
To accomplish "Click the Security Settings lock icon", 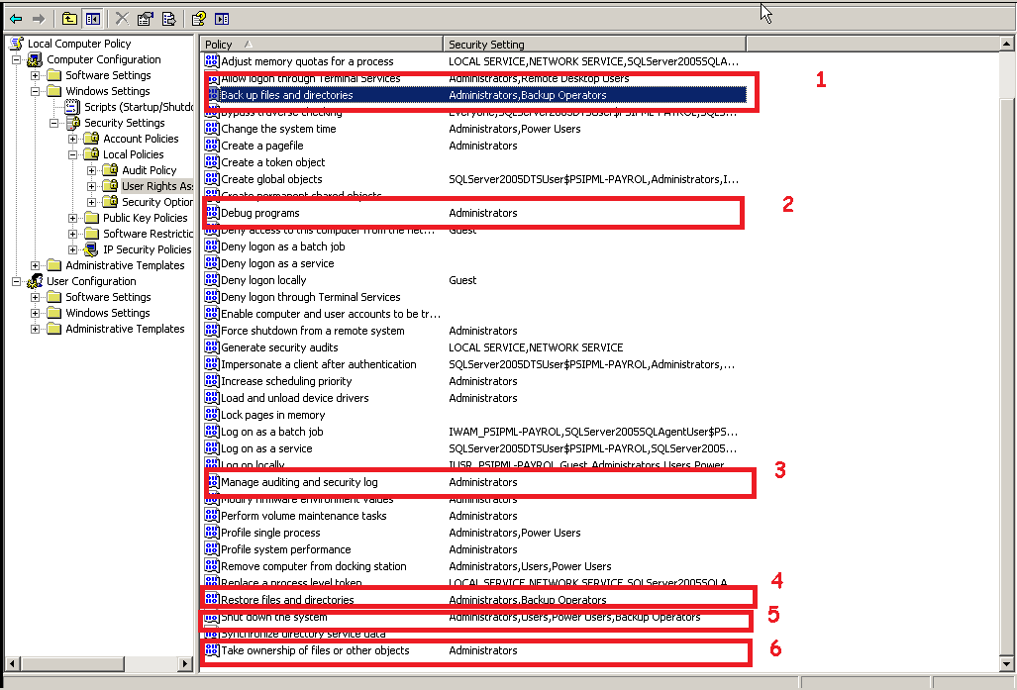I will [x=72, y=123].
